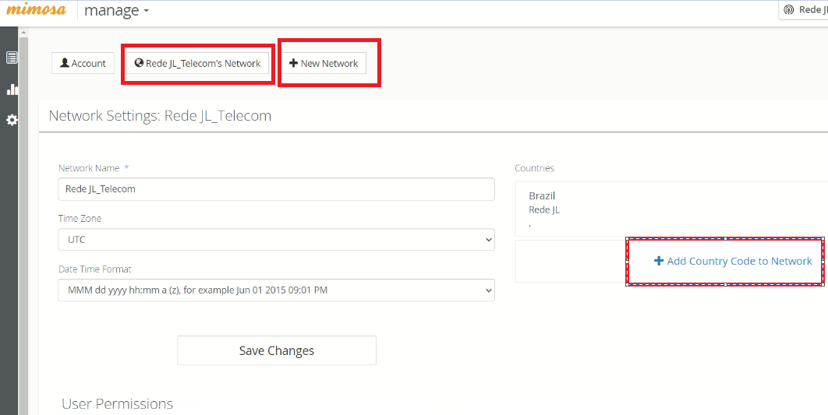This screenshot has height=415, width=828.
Task: Click the left vertical scrollbar up arrow
Action: (23, 33)
